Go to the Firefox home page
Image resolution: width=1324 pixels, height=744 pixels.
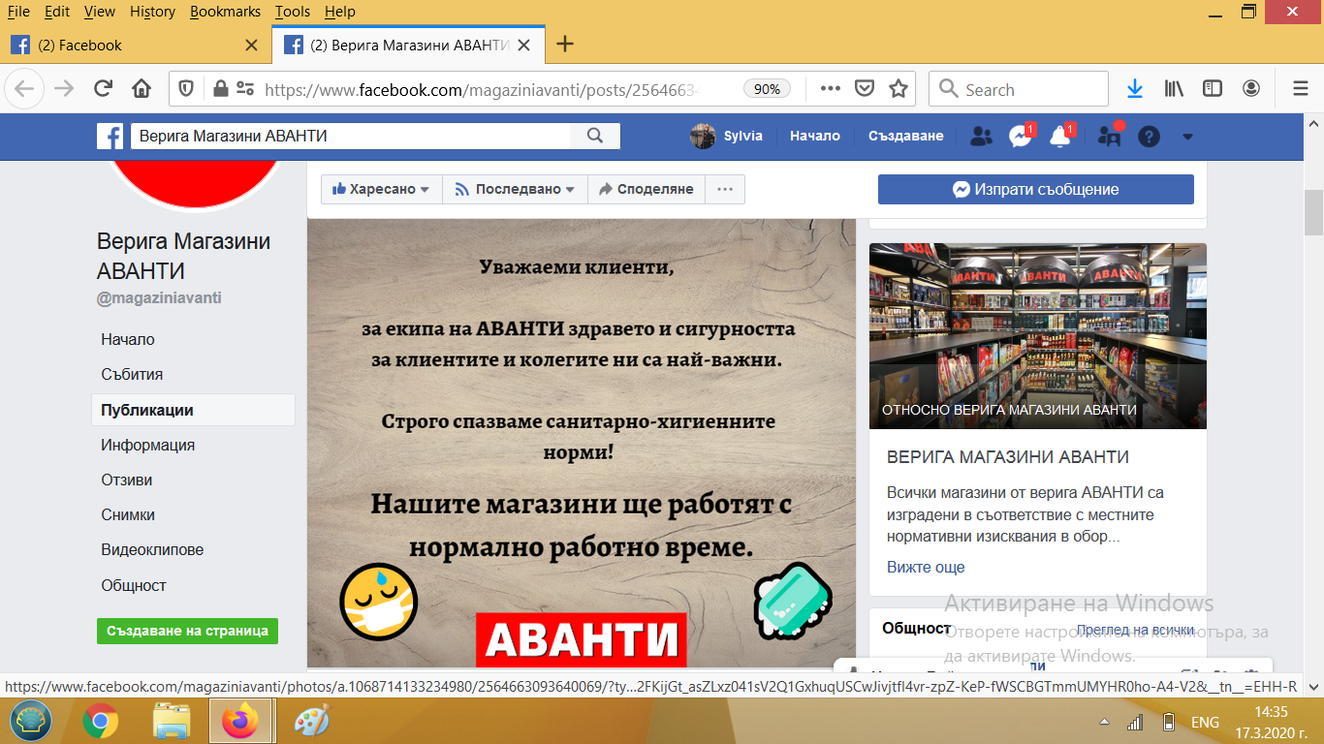(142, 89)
